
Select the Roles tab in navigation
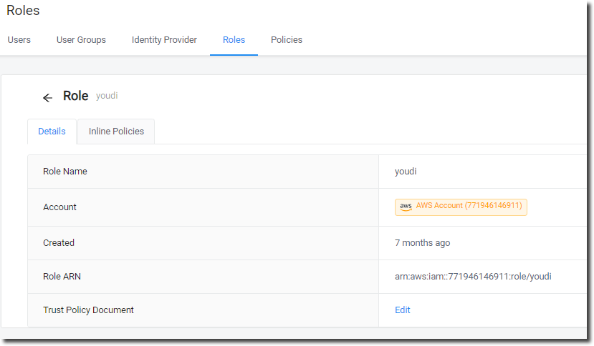click(234, 40)
